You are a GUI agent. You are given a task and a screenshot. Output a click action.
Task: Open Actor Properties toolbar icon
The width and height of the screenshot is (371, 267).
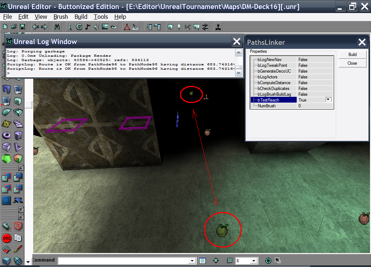tap(149, 27)
